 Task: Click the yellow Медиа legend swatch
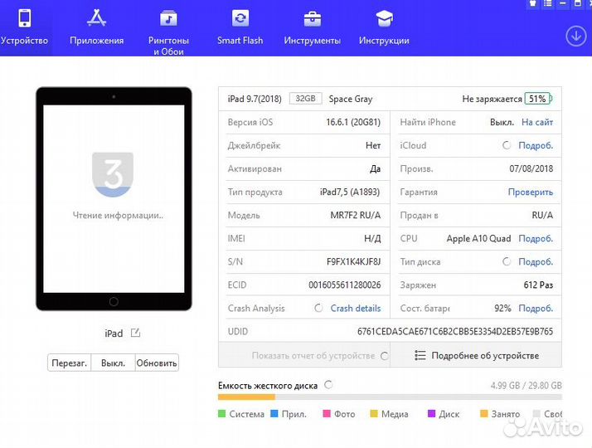[x=374, y=414]
